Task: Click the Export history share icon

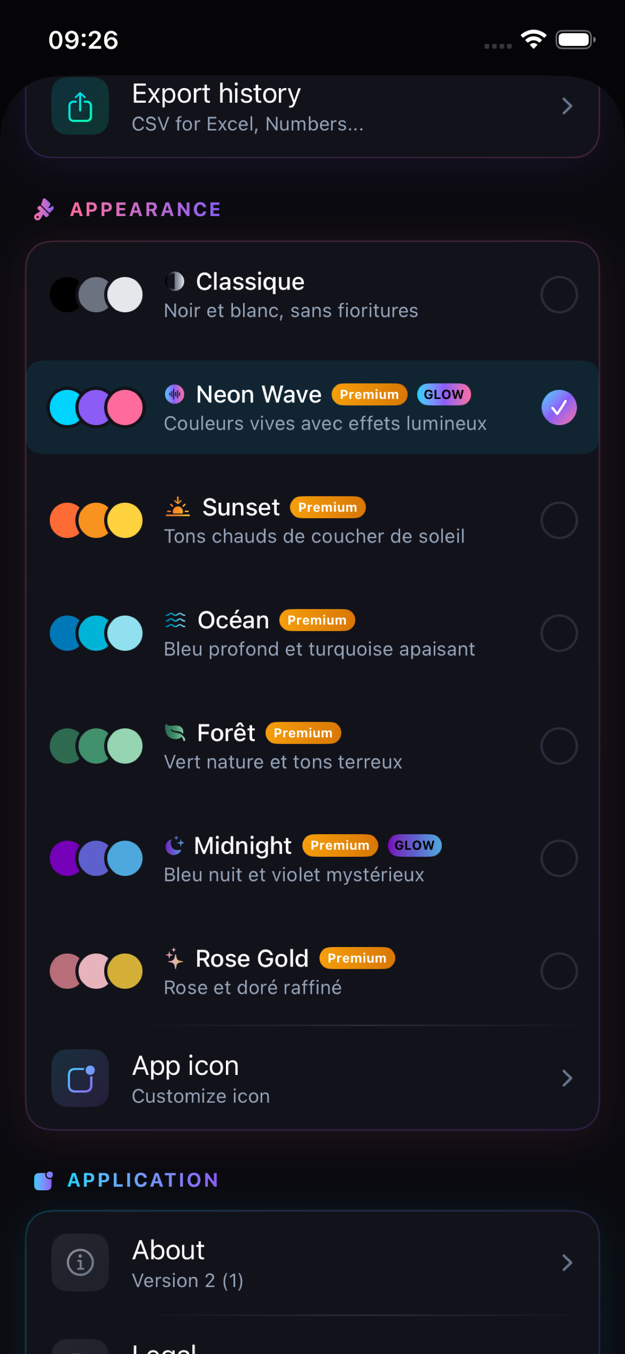Action: (x=80, y=107)
